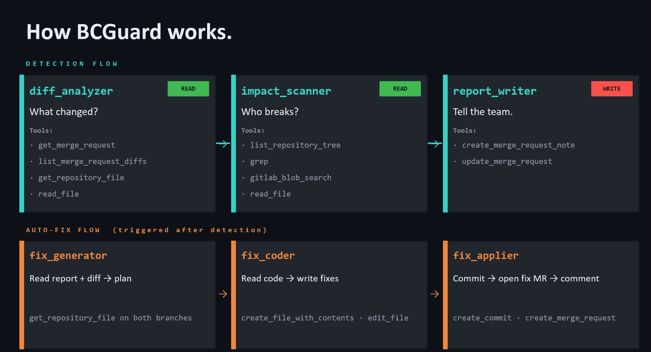The image size is (651, 352).
Task: Click the report_writer card heading
Action: (x=495, y=91)
